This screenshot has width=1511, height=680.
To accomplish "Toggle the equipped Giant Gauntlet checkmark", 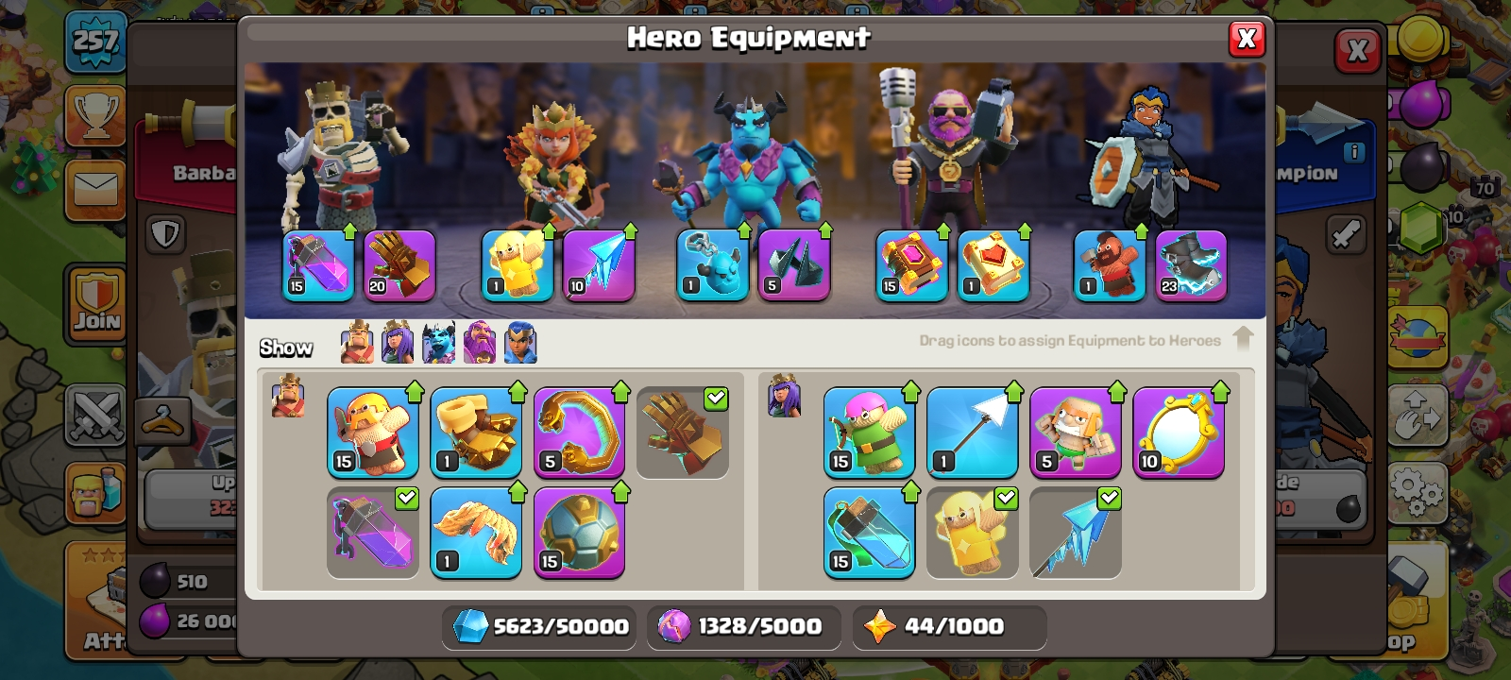I will (x=682, y=432).
